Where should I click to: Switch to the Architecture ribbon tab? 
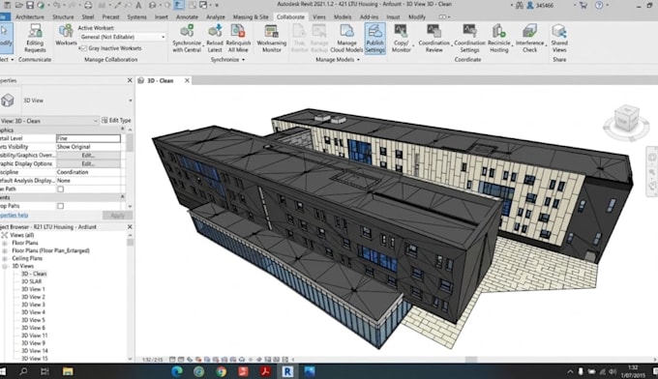pyautogui.click(x=29, y=16)
